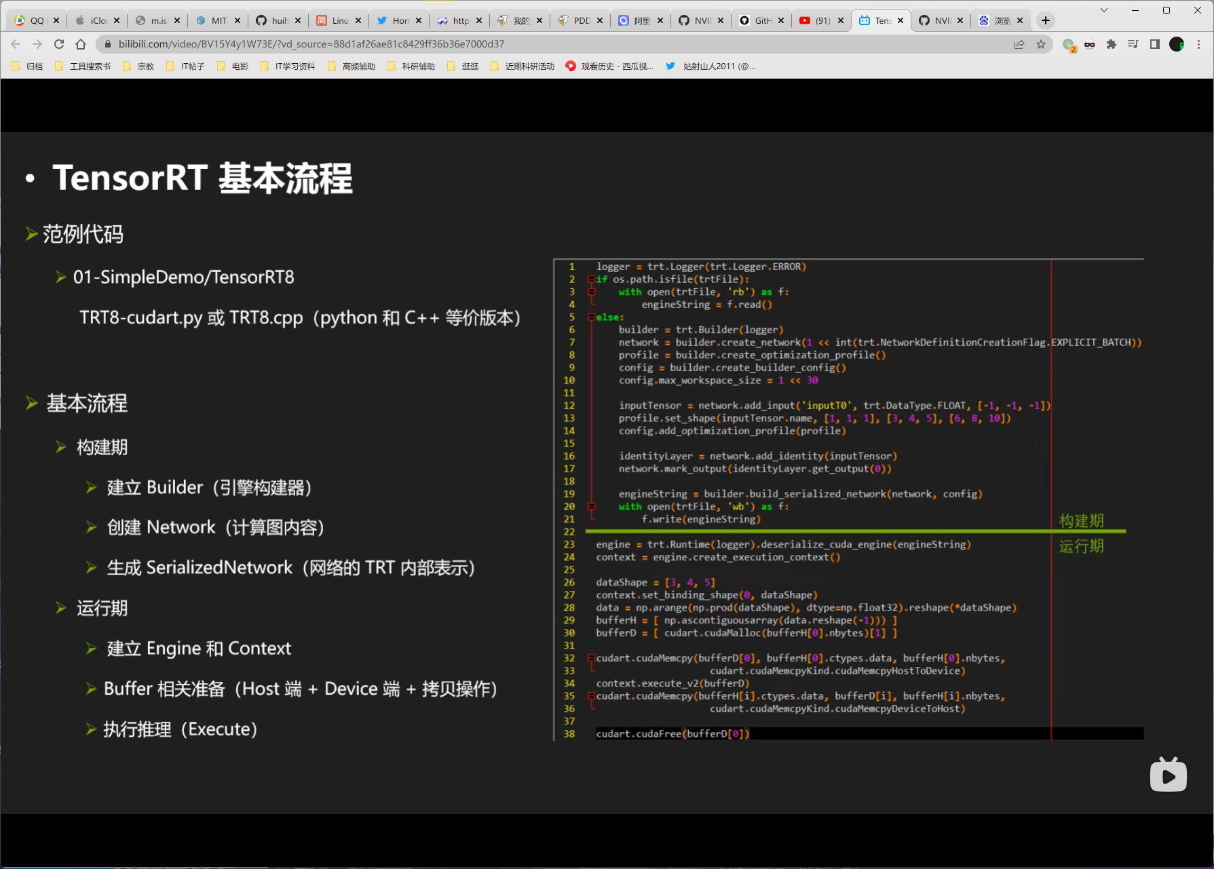Open the green extension with badge 2
Screen dimensions: 1214x869
(1069, 45)
